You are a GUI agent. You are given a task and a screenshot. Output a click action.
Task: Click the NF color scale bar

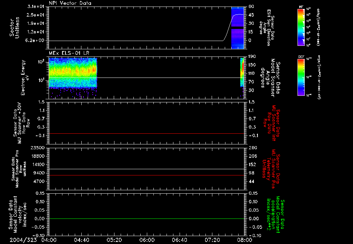(x=301, y=27)
